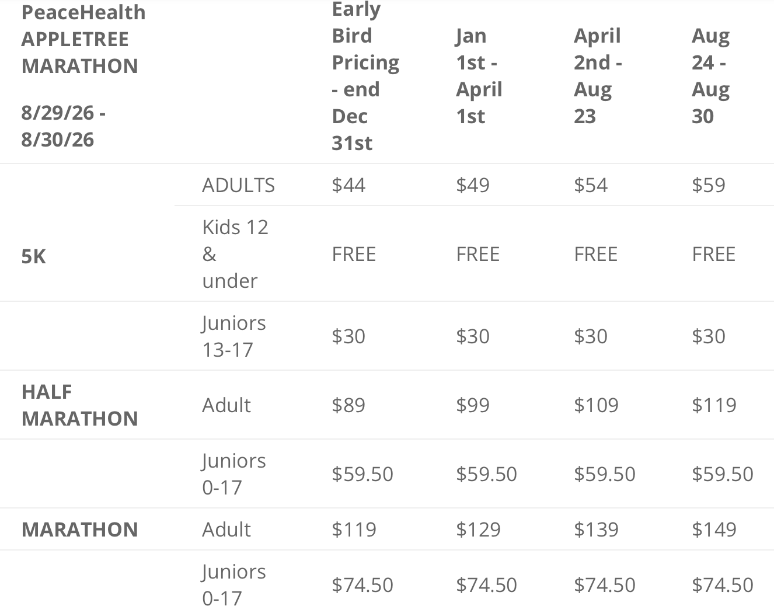The width and height of the screenshot is (774, 613).
Task: Select the $54 adult 5K price
Action: point(591,185)
